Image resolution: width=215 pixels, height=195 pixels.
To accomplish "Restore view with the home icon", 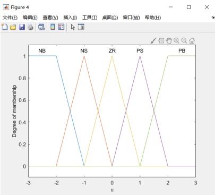I will pos(192,41).
